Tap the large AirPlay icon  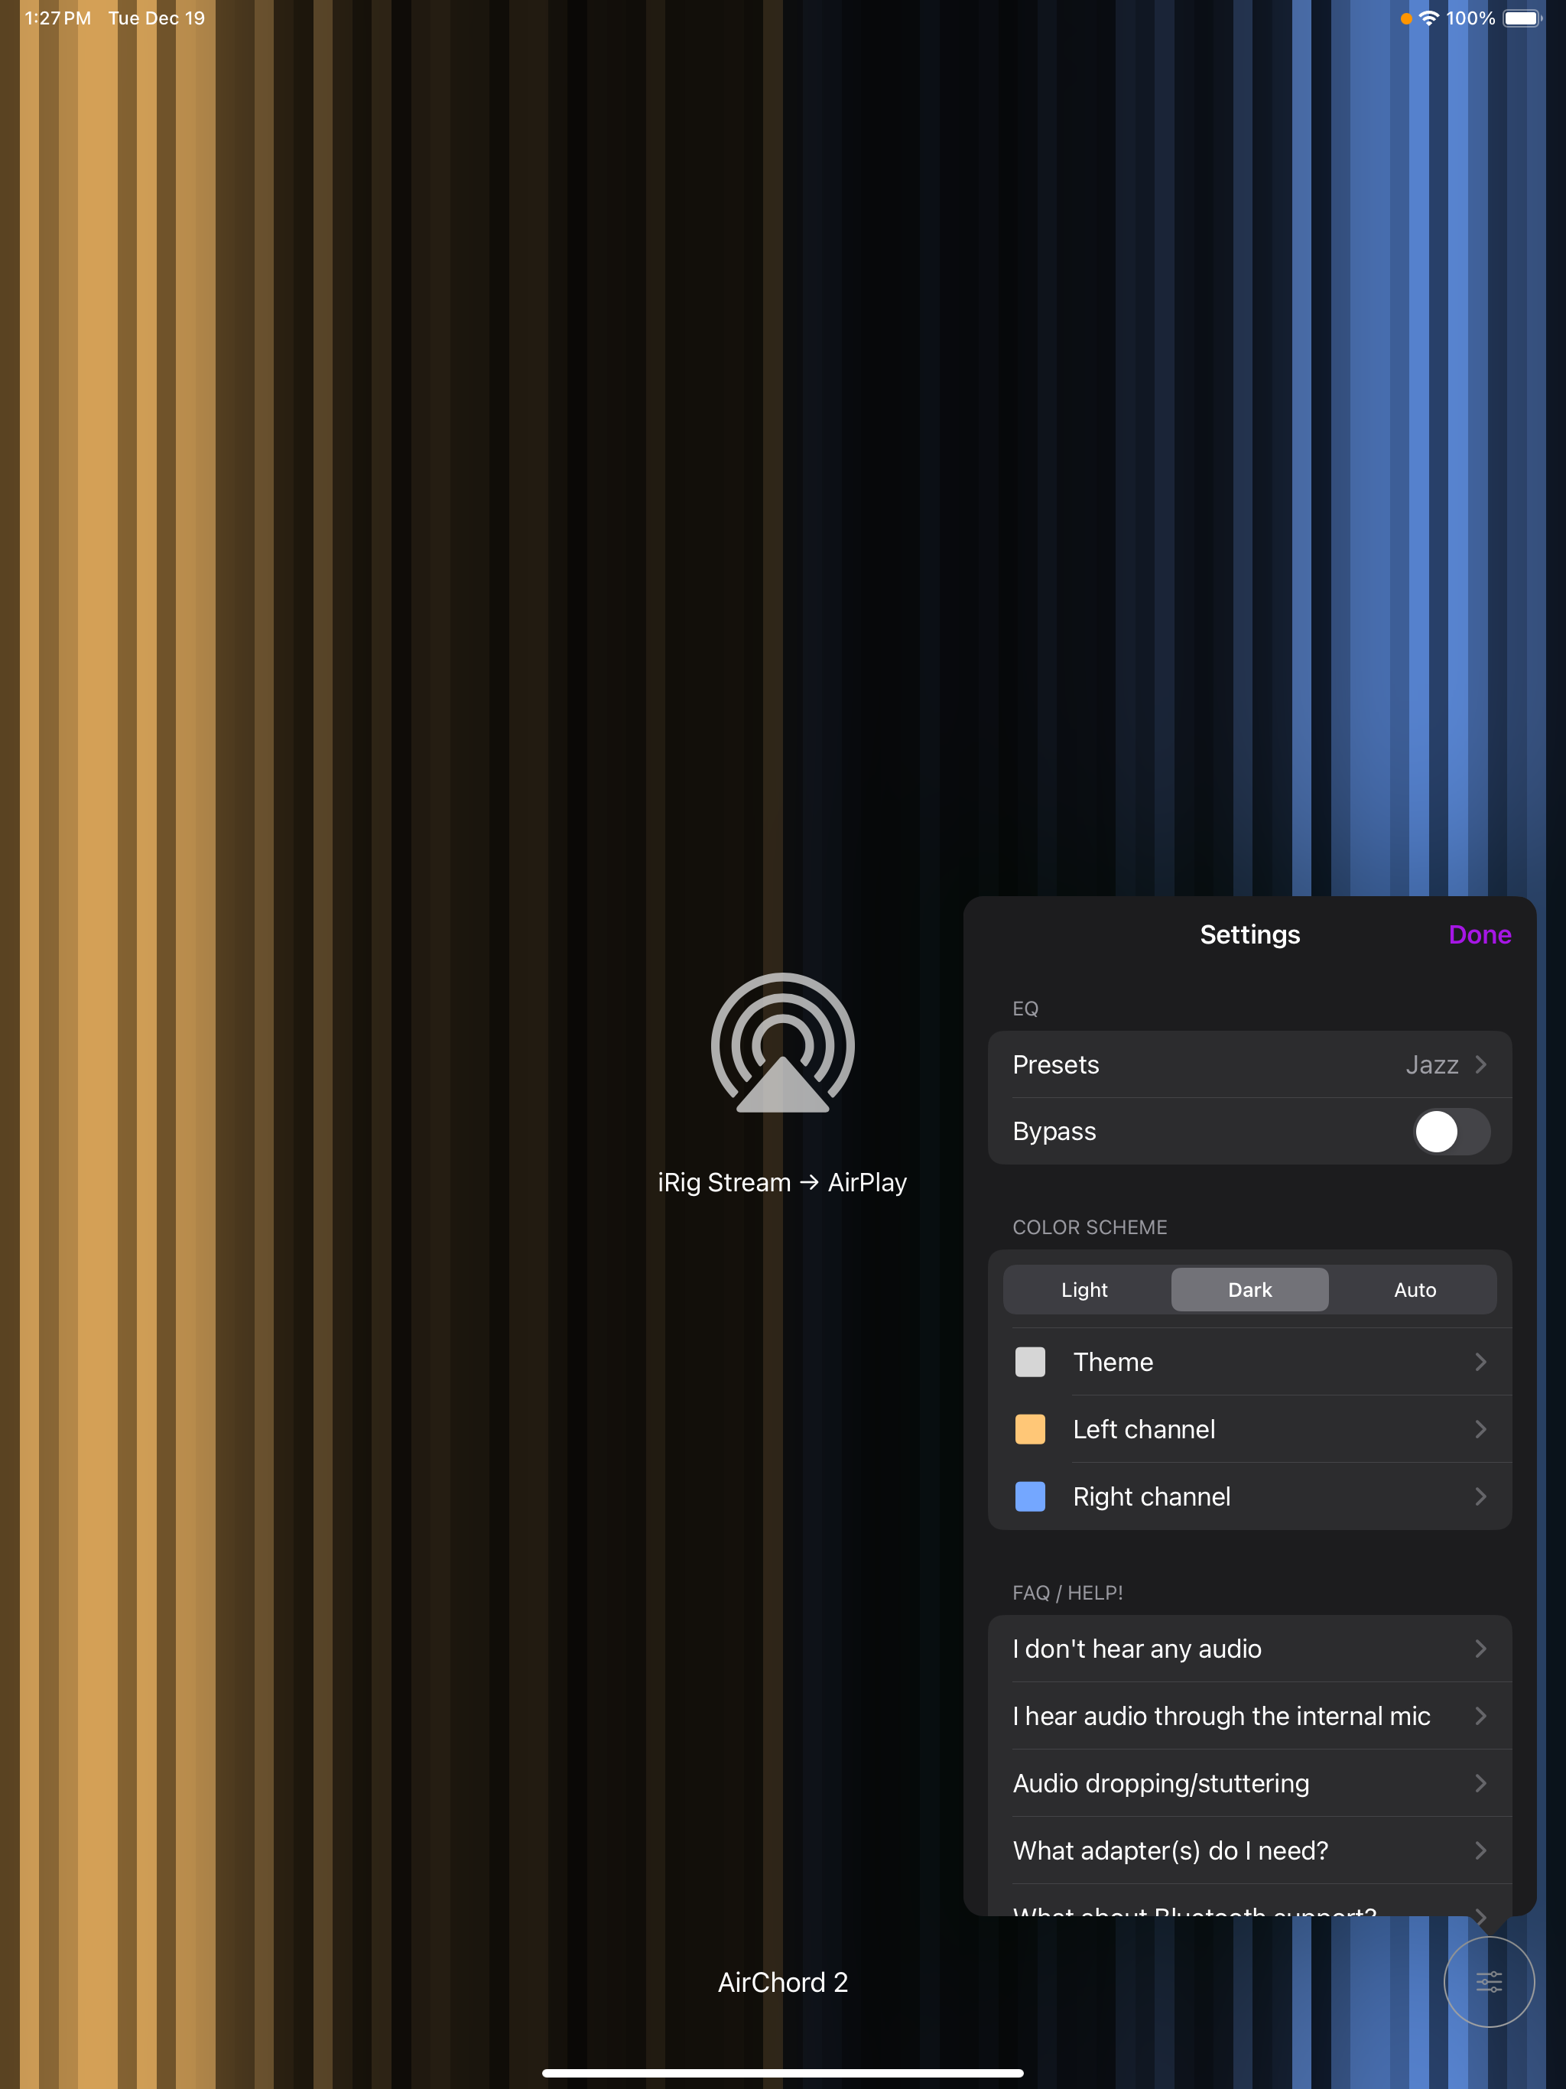tap(782, 1044)
